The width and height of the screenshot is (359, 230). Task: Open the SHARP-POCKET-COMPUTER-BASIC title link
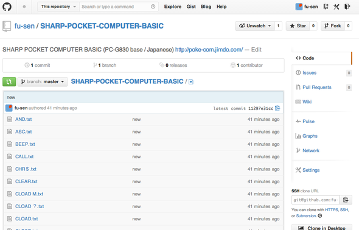[x=102, y=26]
